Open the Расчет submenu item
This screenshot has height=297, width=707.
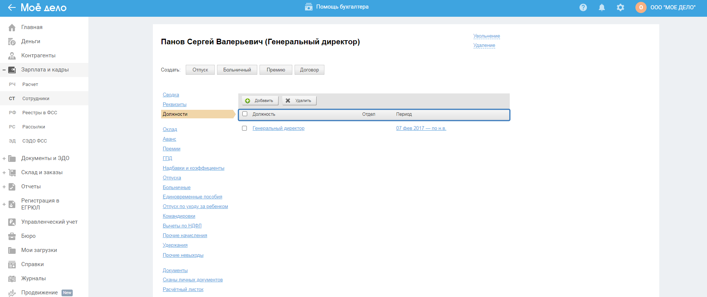pos(44,84)
